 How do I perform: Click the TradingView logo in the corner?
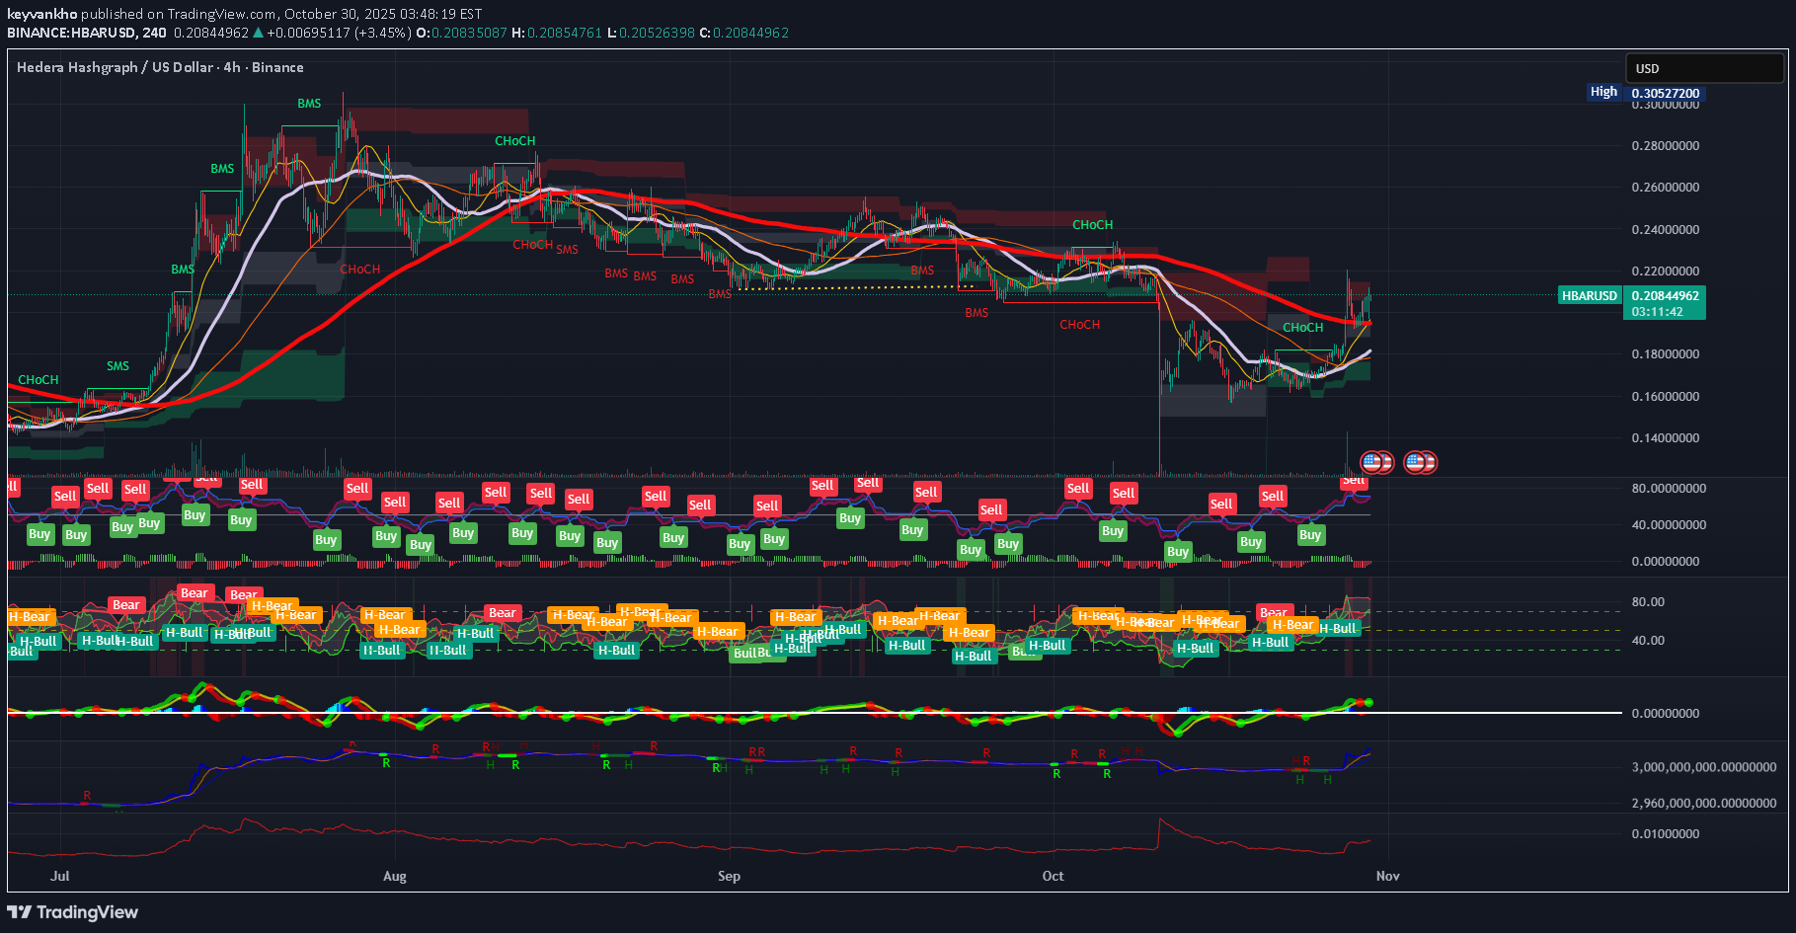pos(73,912)
